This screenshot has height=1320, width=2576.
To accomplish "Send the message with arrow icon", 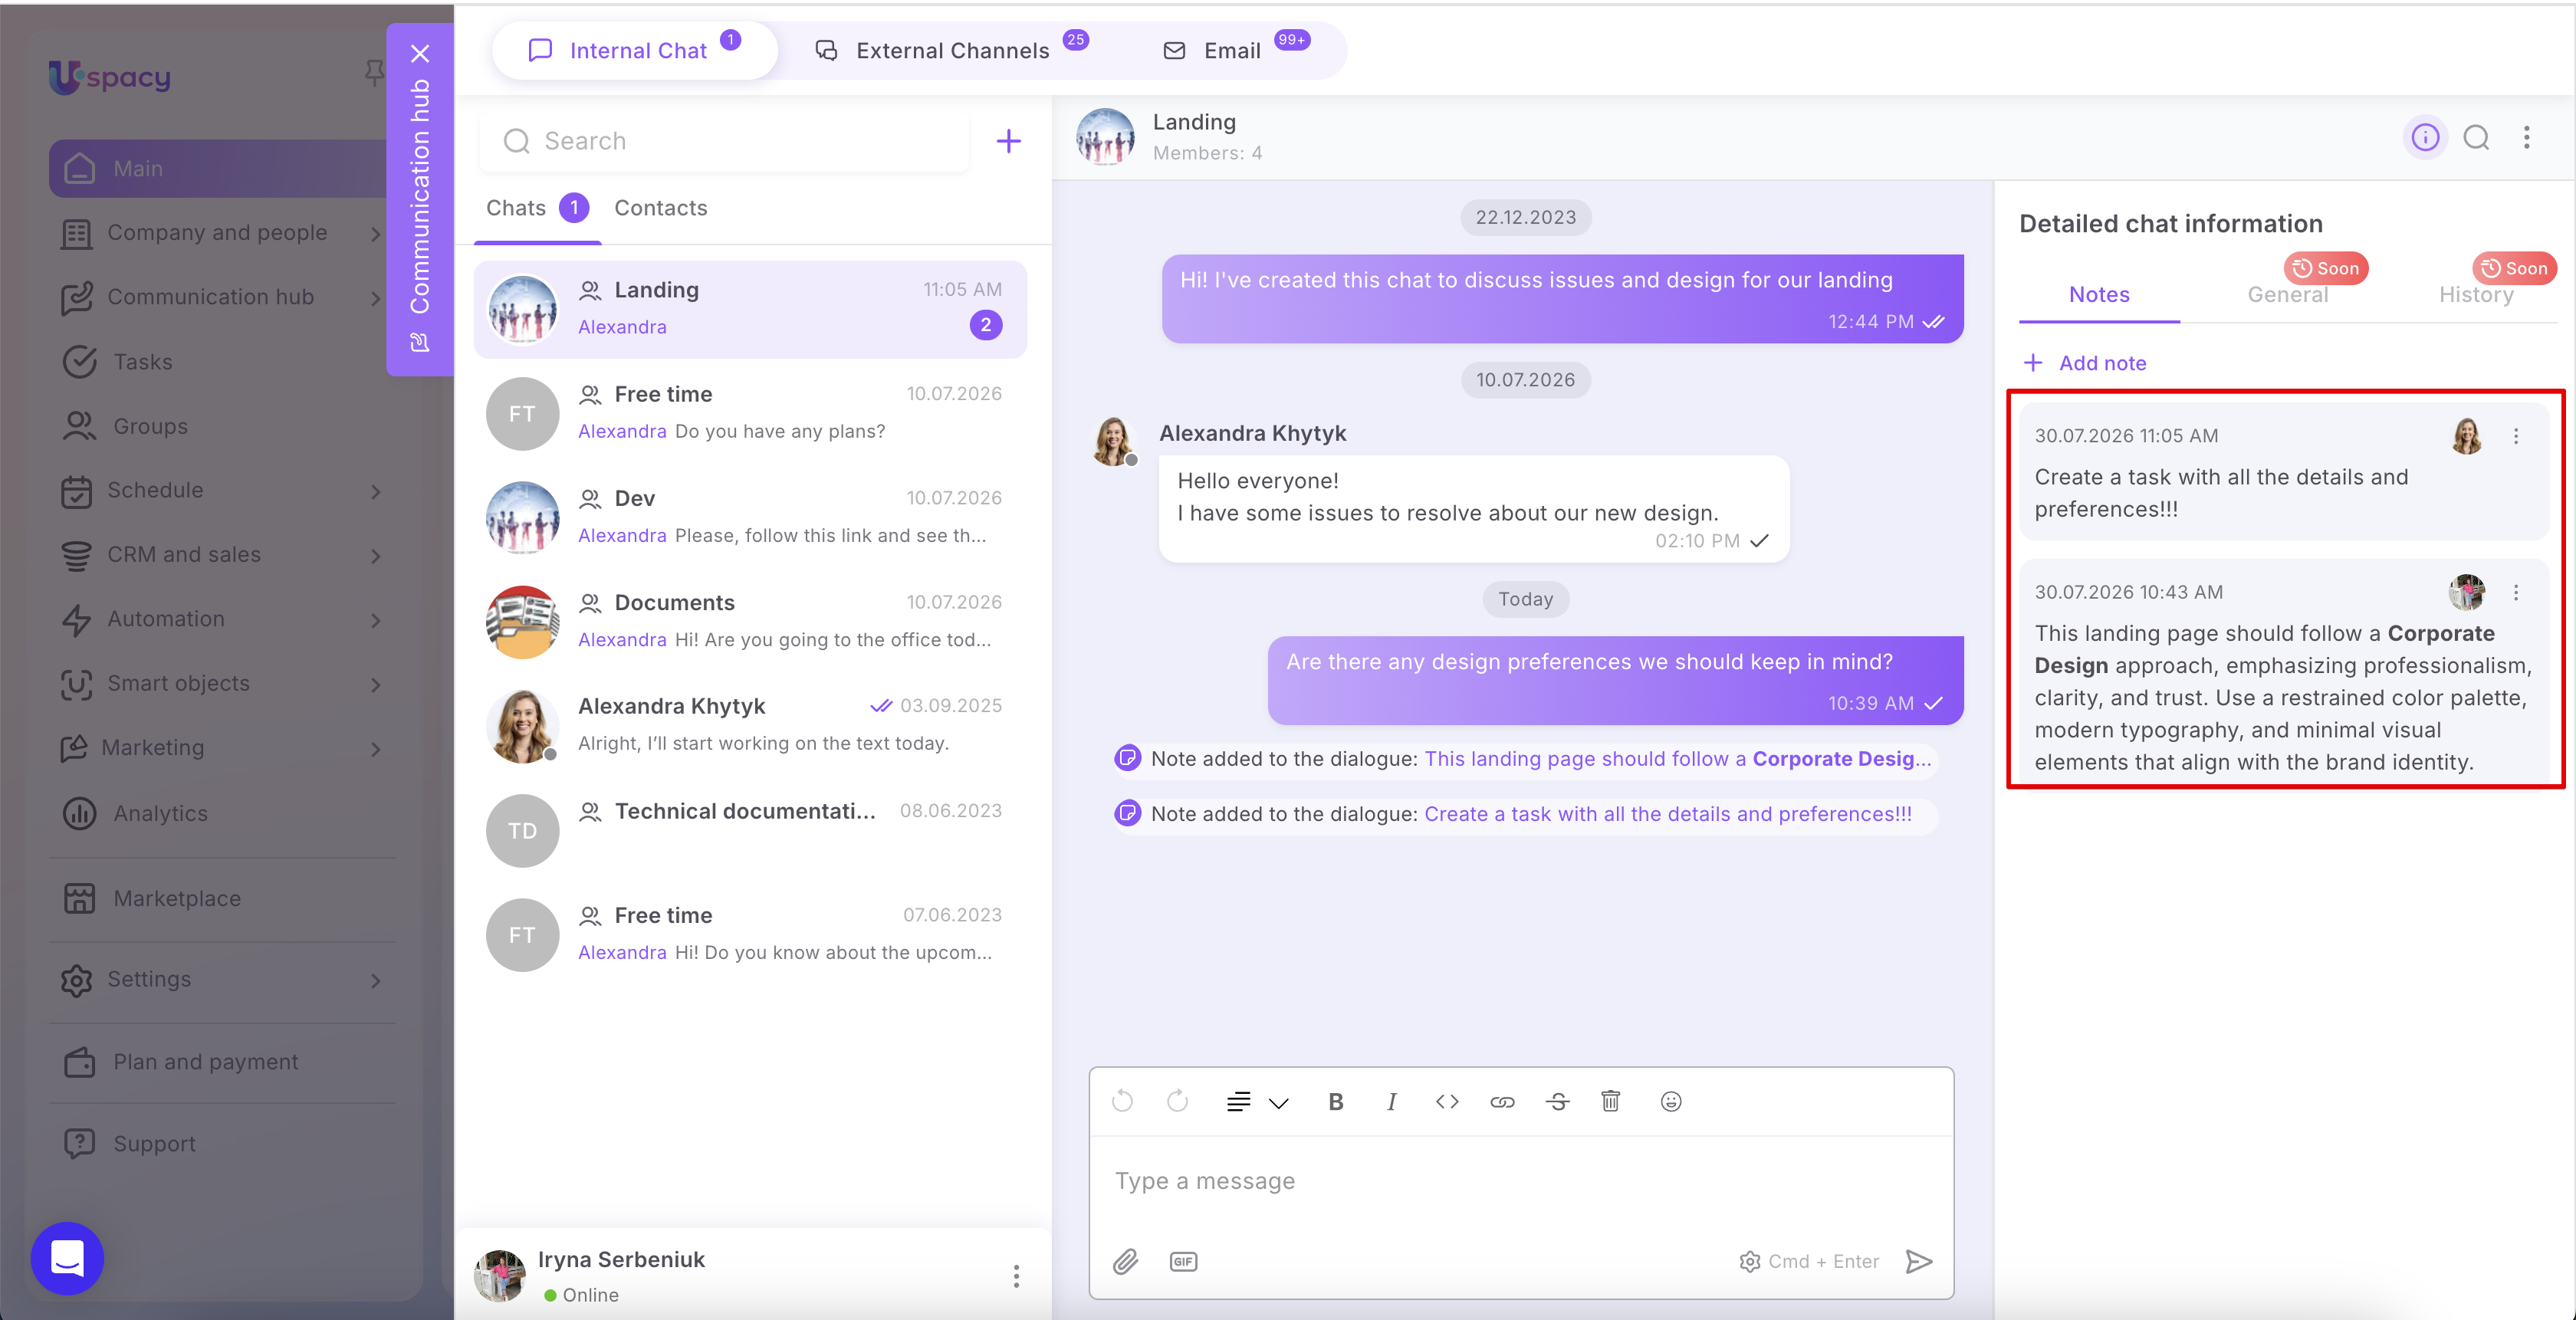I will 1919,1261.
